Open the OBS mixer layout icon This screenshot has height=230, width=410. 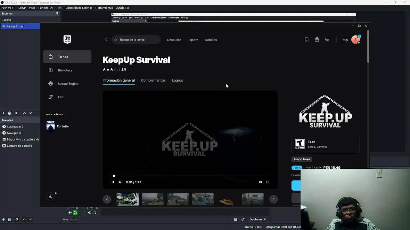[x=235, y=219]
